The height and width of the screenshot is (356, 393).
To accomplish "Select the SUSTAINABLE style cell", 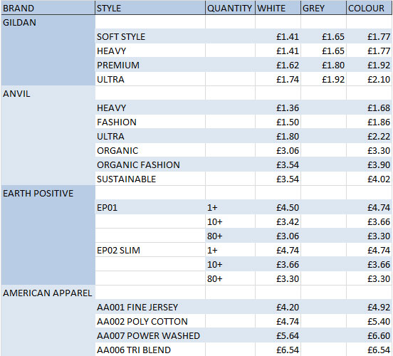I will 150,179.
